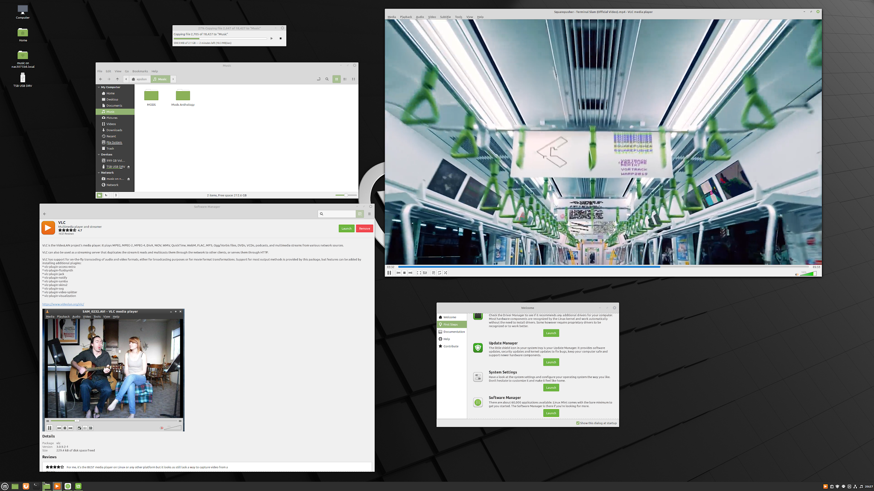Open the Linux Mint start menu
Viewport: 874px width, 491px height.
5,486
